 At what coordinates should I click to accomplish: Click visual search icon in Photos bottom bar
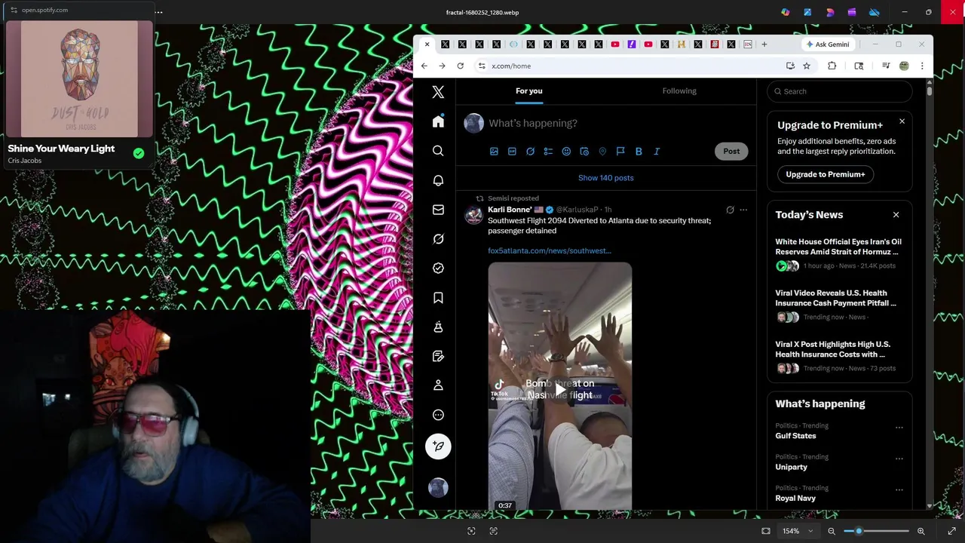471,531
